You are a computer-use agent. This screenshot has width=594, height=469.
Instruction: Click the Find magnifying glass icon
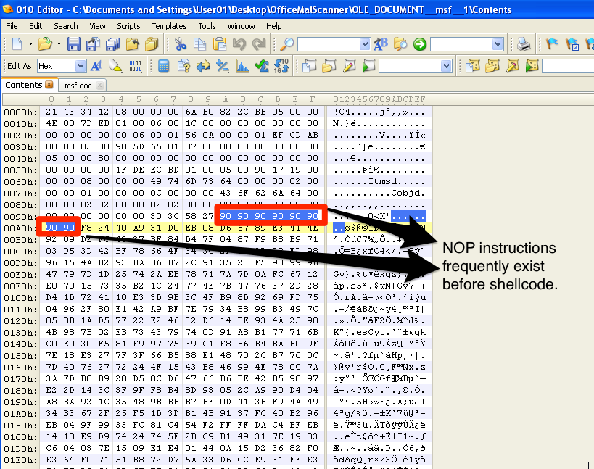click(x=287, y=45)
